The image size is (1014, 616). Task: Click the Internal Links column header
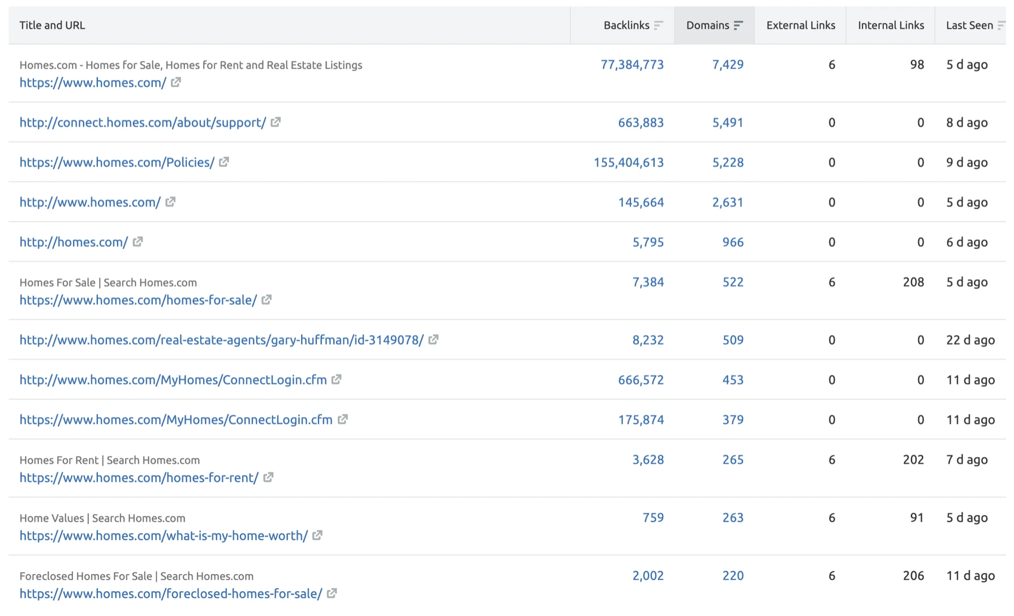click(891, 25)
